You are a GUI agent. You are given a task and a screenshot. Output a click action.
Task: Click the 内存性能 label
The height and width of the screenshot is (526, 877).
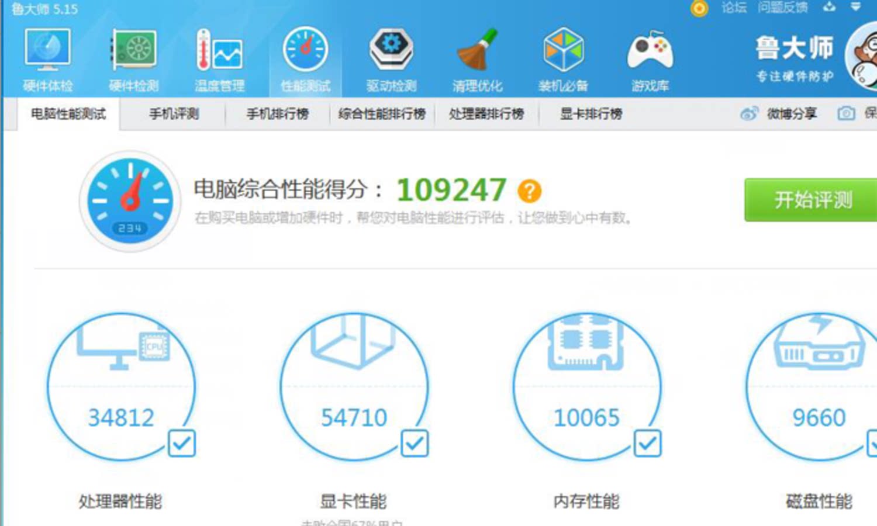click(586, 501)
